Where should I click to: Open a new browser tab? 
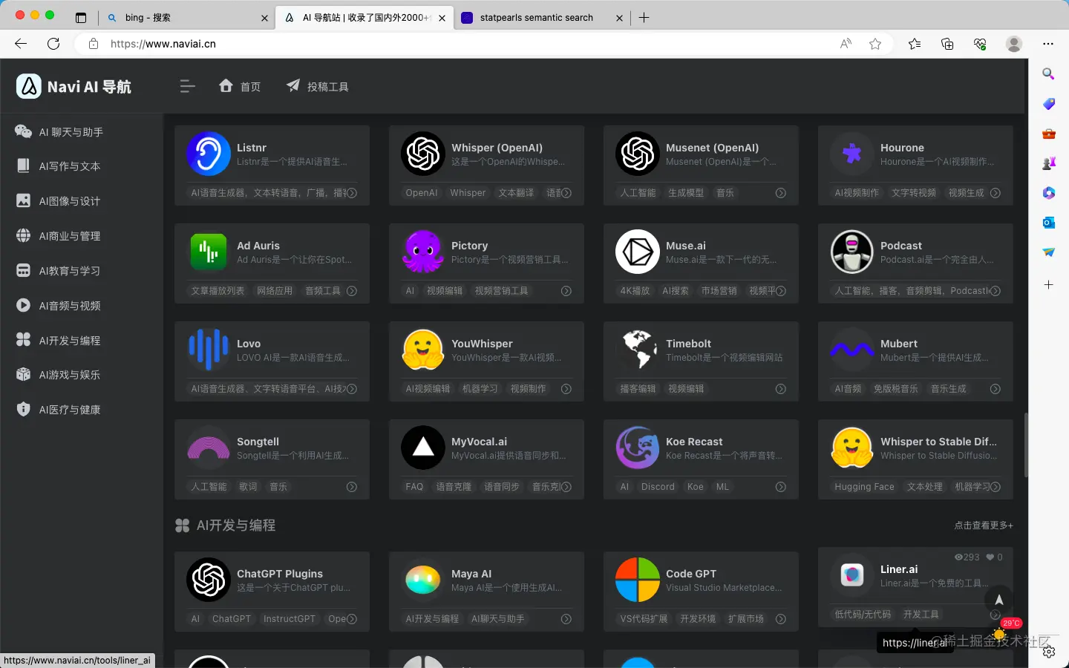pyautogui.click(x=644, y=18)
